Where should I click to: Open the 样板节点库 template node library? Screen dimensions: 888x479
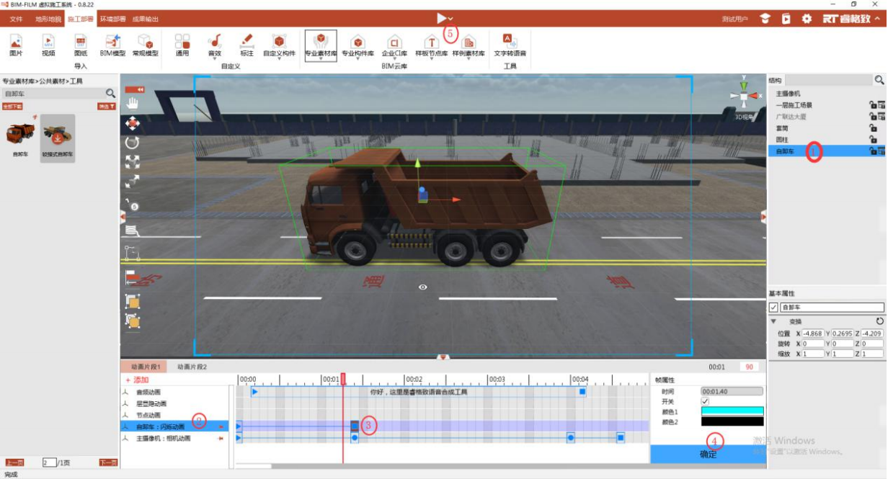(432, 45)
